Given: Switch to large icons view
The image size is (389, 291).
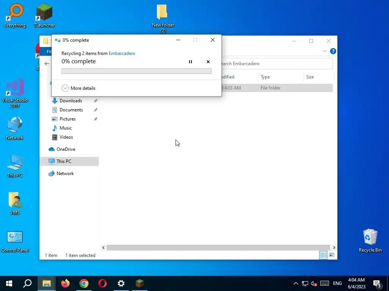Looking at the screenshot, I should [x=332, y=255].
